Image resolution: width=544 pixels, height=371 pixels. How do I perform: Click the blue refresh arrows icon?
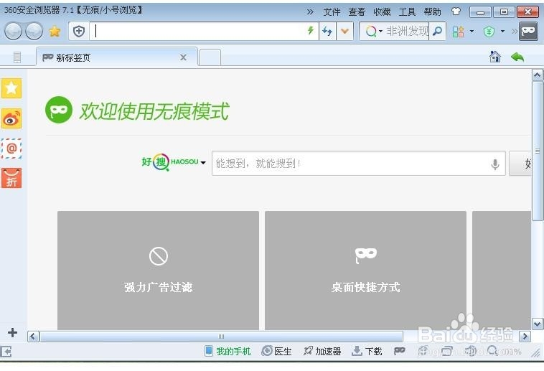coord(327,32)
